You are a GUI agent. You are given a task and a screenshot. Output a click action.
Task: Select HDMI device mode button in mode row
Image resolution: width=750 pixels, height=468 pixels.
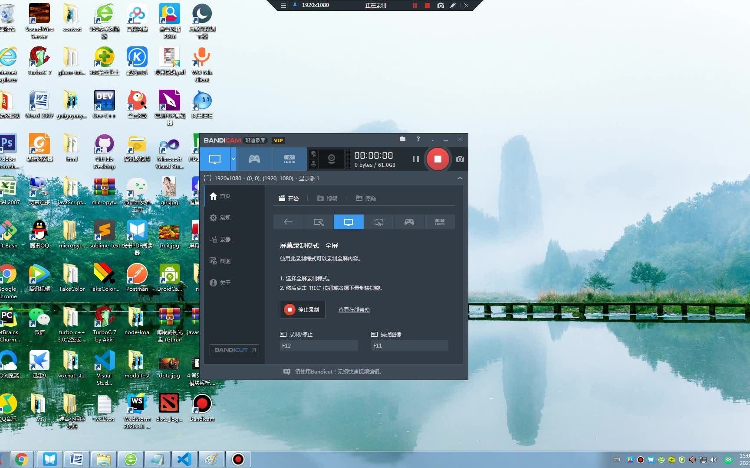point(440,222)
